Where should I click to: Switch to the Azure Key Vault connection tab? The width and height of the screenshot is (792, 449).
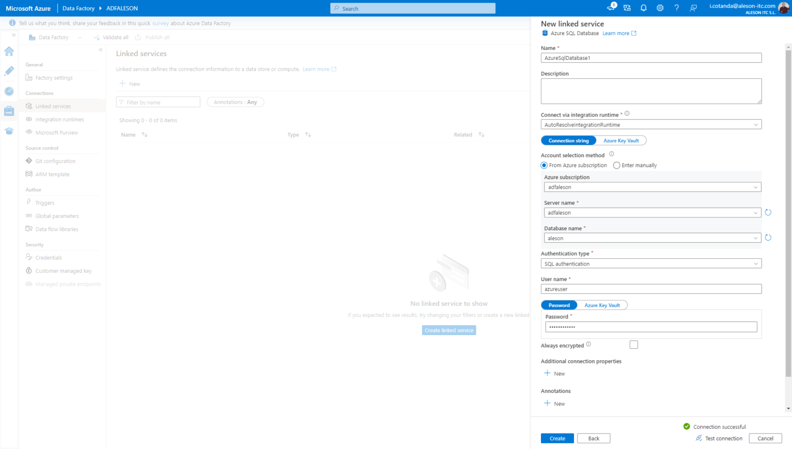pyautogui.click(x=621, y=141)
